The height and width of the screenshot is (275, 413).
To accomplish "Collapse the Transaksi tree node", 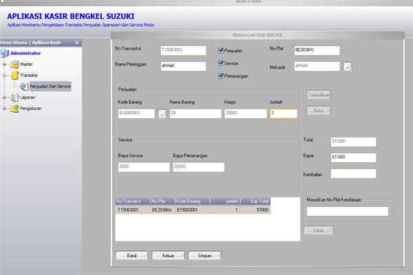I will pos(4,75).
